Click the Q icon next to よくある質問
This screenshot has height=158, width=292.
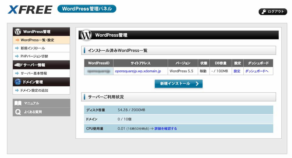click(18, 112)
